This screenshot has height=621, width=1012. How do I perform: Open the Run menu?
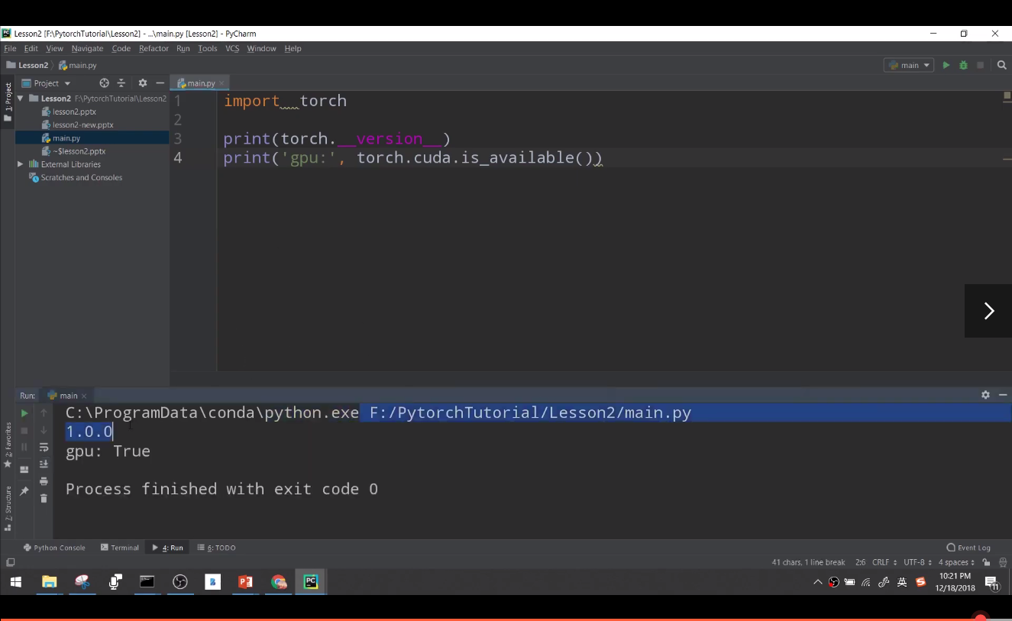click(x=183, y=48)
